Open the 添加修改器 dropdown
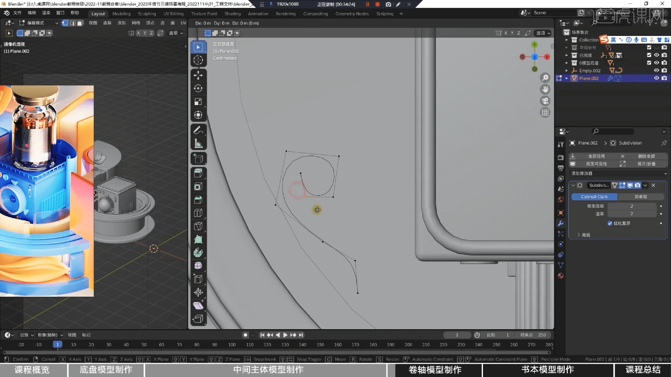The width and height of the screenshot is (671, 377). pyautogui.click(x=618, y=173)
